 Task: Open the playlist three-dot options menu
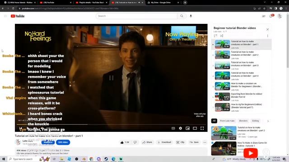click(268, 36)
